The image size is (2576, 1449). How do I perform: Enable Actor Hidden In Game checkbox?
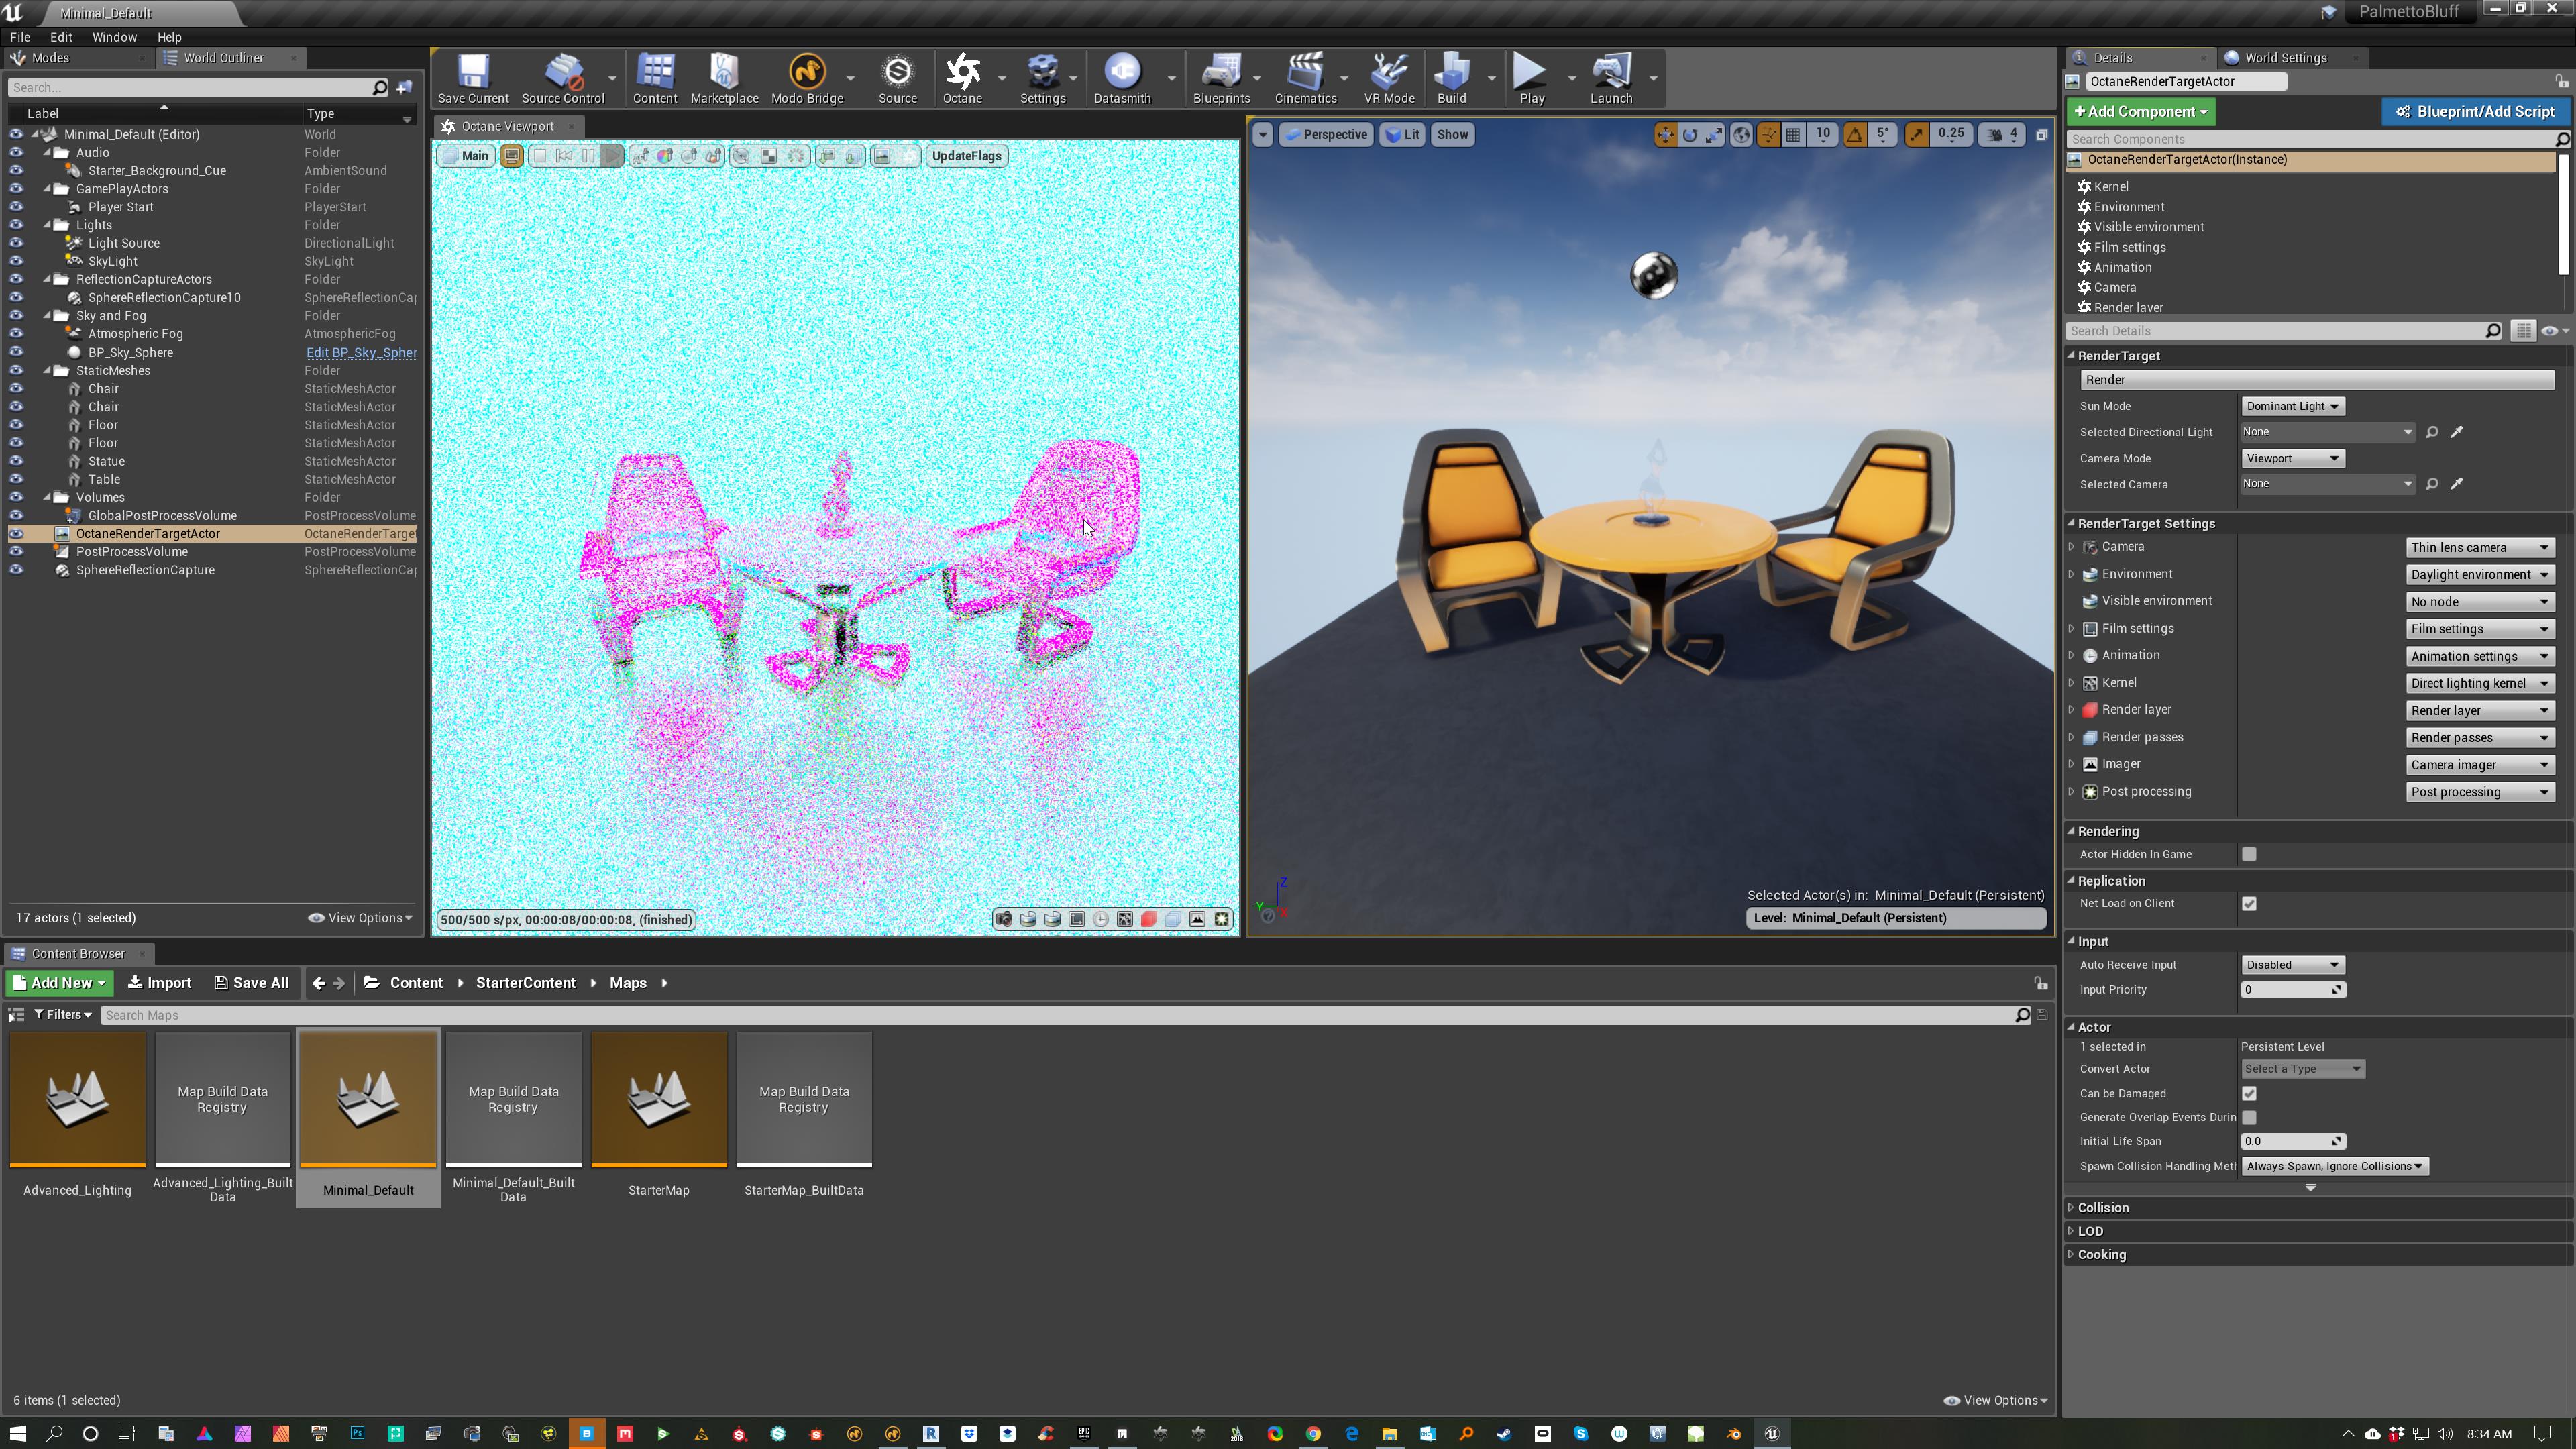point(2249,854)
